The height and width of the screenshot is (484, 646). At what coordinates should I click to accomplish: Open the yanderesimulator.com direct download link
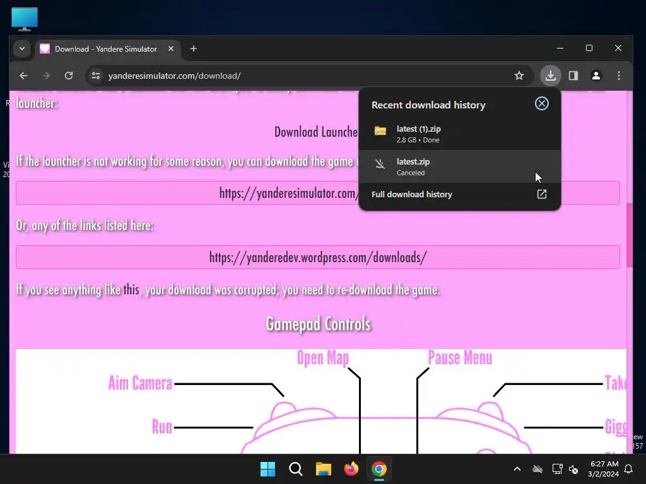pos(288,193)
